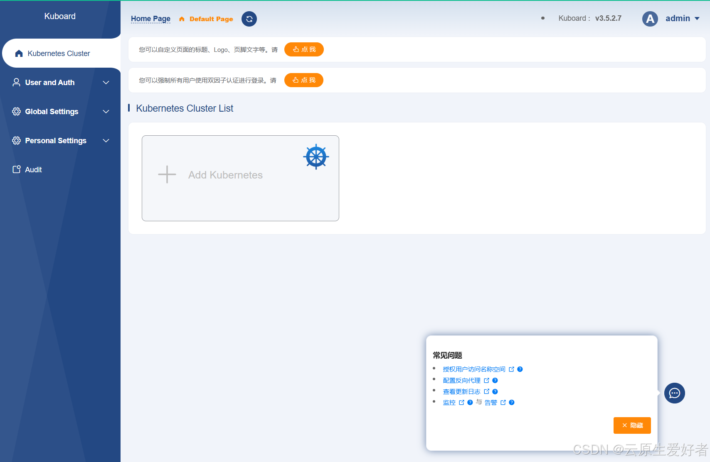Hide the FAQ popup with 隐藏 button
The height and width of the screenshot is (462, 710).
[x=632, y=425]
